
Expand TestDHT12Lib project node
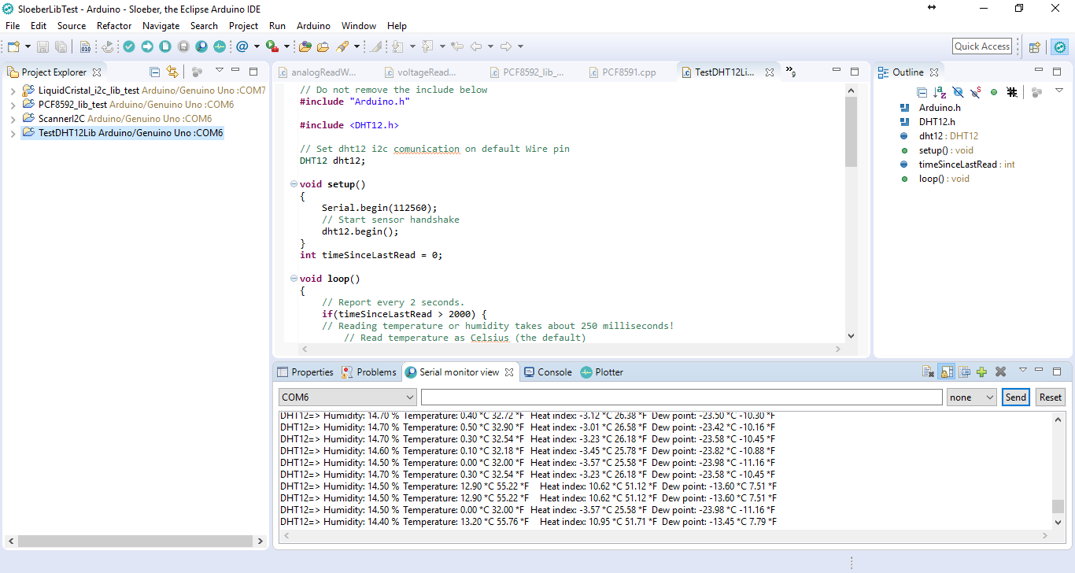tap(13, 133)
